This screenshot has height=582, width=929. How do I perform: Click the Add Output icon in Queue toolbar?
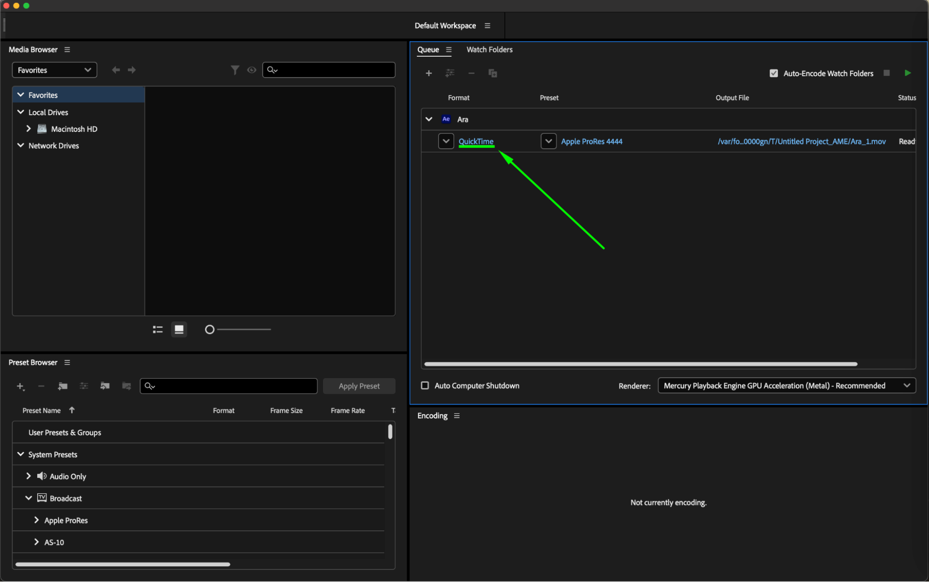[450, 73]
